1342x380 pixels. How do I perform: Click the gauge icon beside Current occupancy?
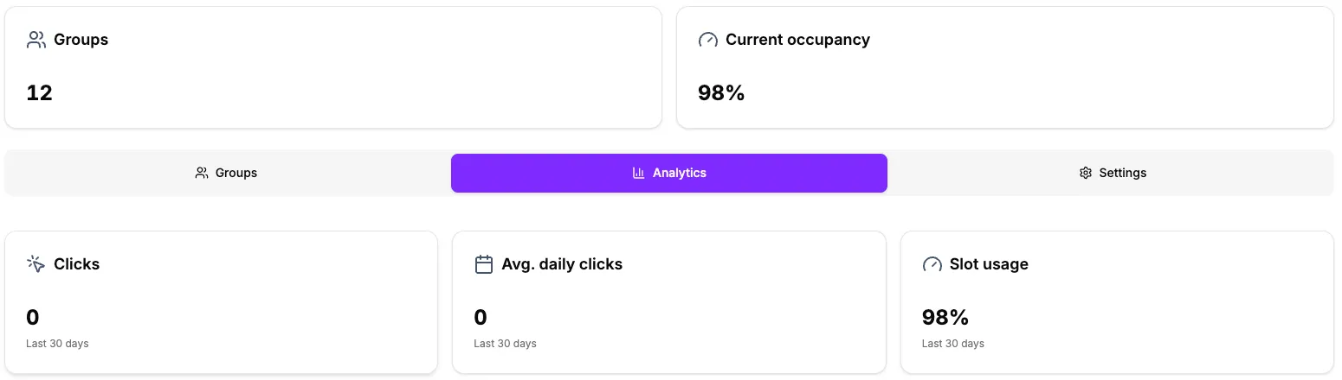point(707,40)
